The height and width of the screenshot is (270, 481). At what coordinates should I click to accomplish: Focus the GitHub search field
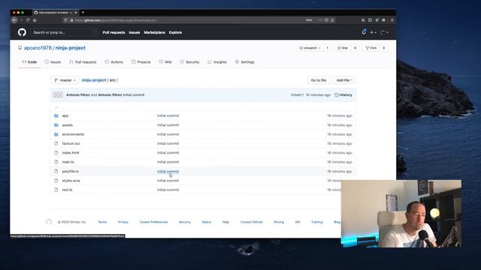coord(65,32)
